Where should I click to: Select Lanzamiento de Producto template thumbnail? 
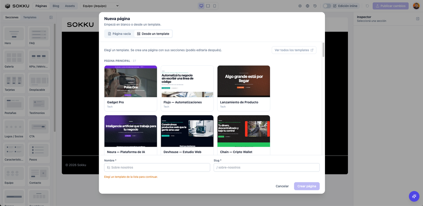pyautogui.click(x=244, y=81)
